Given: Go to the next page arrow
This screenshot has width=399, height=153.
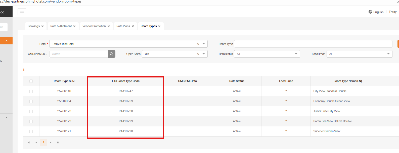Looking at the screenshot, I should [x=51, y=142].
